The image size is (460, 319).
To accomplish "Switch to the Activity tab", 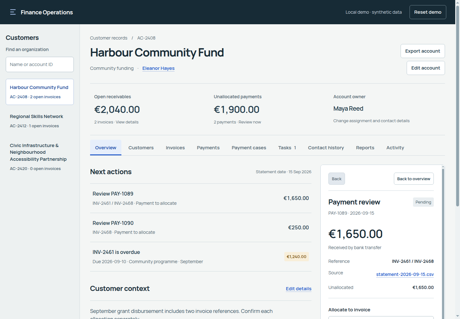I will (x=395, y=148).
